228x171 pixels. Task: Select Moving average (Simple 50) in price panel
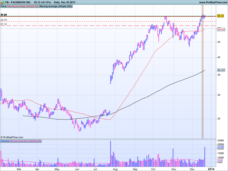click(23, 6)
